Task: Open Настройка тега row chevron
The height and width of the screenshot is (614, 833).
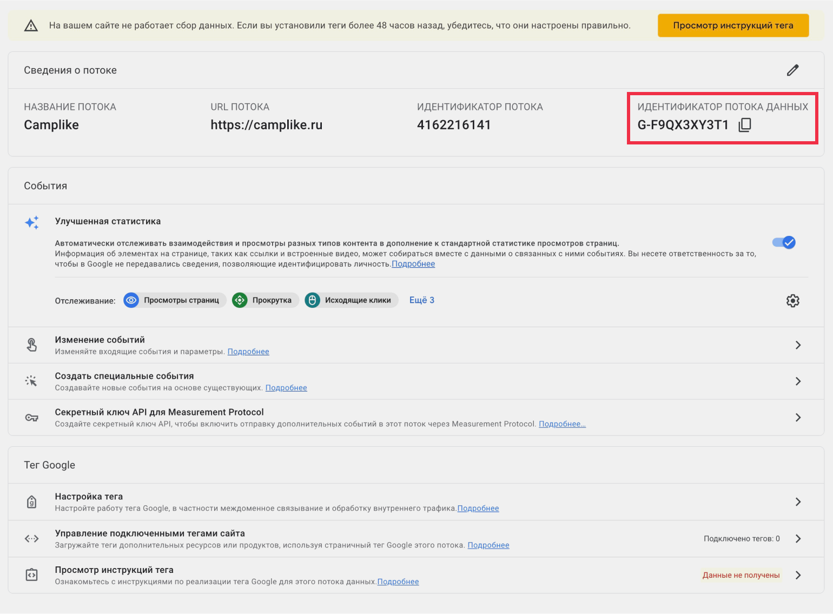Action: pyautogui.click(x=798, y=502)
